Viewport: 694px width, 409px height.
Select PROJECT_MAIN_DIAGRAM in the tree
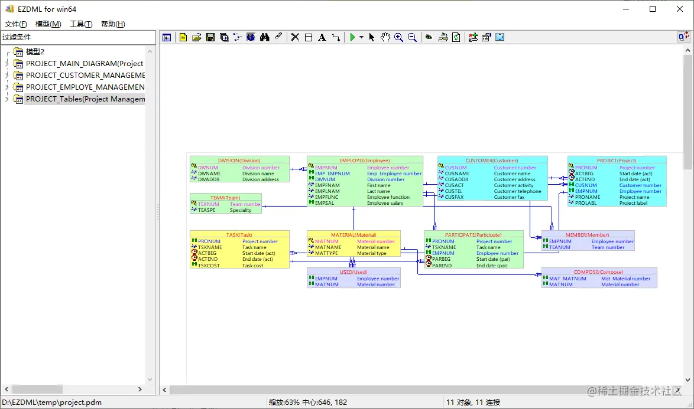tap(85, 64)
